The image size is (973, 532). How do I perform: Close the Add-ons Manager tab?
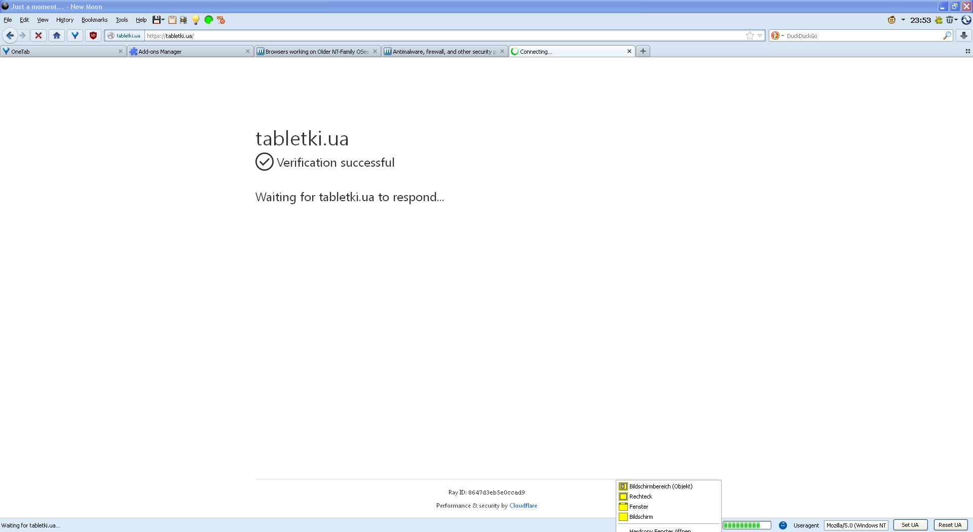pos(248,51)
